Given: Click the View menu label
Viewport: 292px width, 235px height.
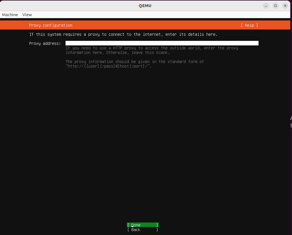Looking at the screenshot, I should pyautogui.click(x=27, y=14).
